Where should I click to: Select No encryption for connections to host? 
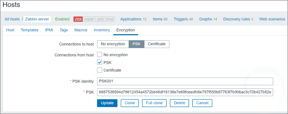(113, 44)
